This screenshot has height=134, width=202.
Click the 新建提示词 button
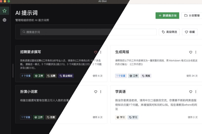167,15
